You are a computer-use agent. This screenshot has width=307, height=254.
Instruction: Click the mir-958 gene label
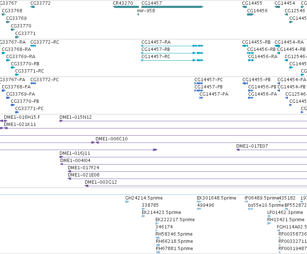(x=146, y=11)
